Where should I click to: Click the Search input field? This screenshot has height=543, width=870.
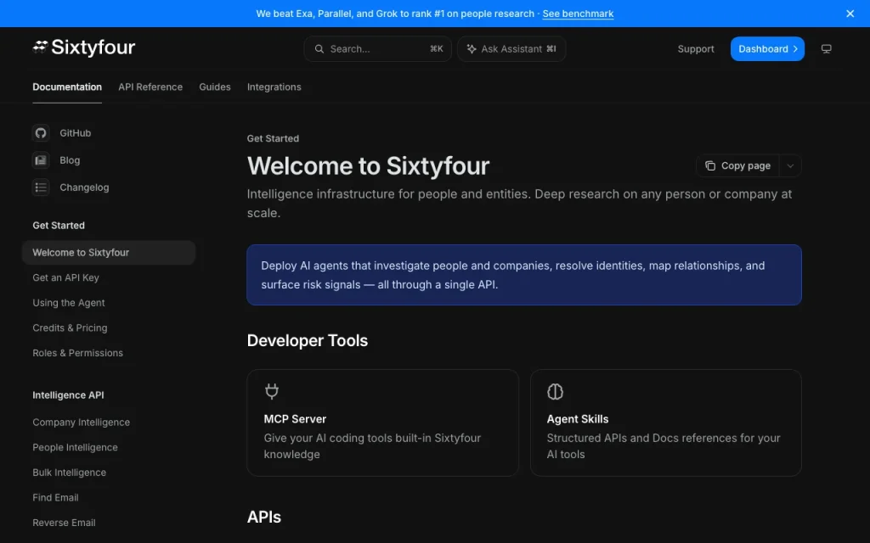[377, 48]
